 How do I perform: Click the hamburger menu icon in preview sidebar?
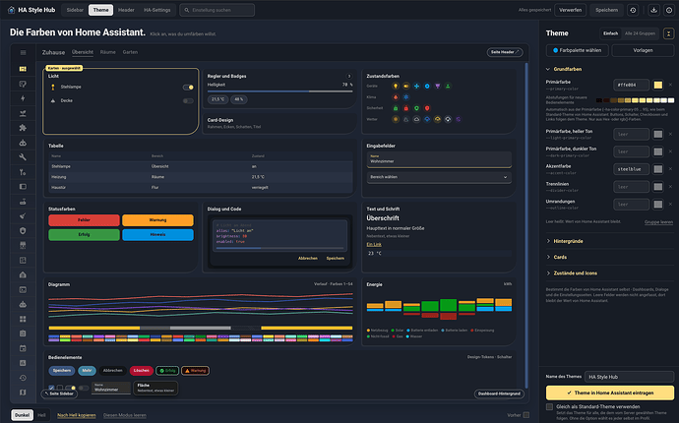pos(23,53)
